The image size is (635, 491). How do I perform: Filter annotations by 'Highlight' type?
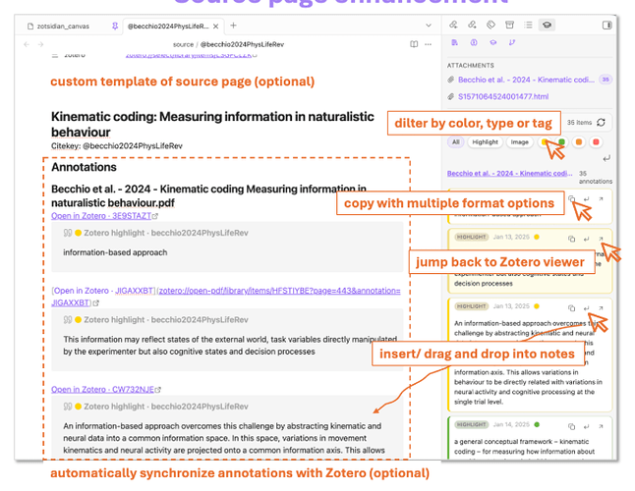click(485, 142)
